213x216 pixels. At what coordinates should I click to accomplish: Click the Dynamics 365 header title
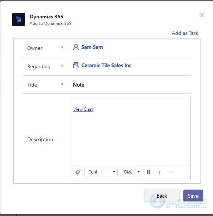[x=47, y=17]
